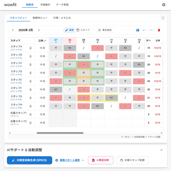Delete スタッフB row with trash icon

[31, 56]
